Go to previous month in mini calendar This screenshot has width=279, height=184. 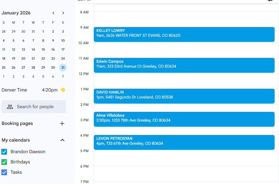click(x=53, y=13)
